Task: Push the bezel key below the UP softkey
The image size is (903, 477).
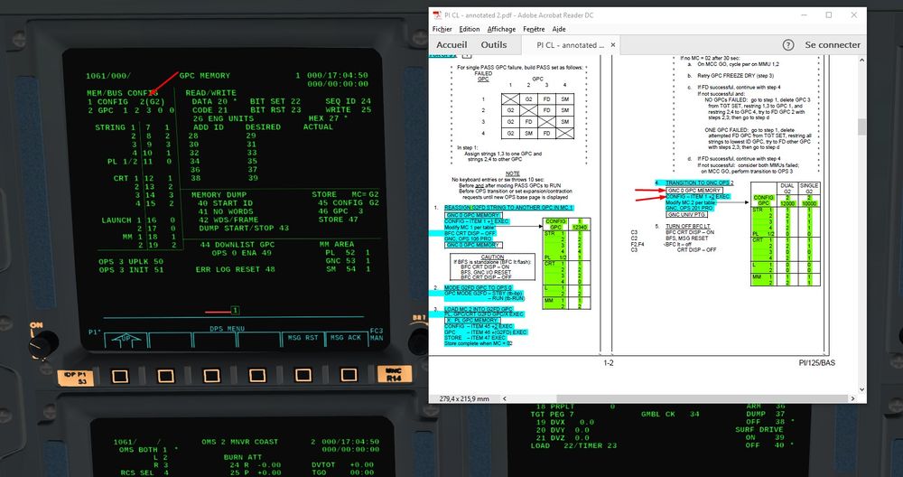Action: [x=120, y=376]
